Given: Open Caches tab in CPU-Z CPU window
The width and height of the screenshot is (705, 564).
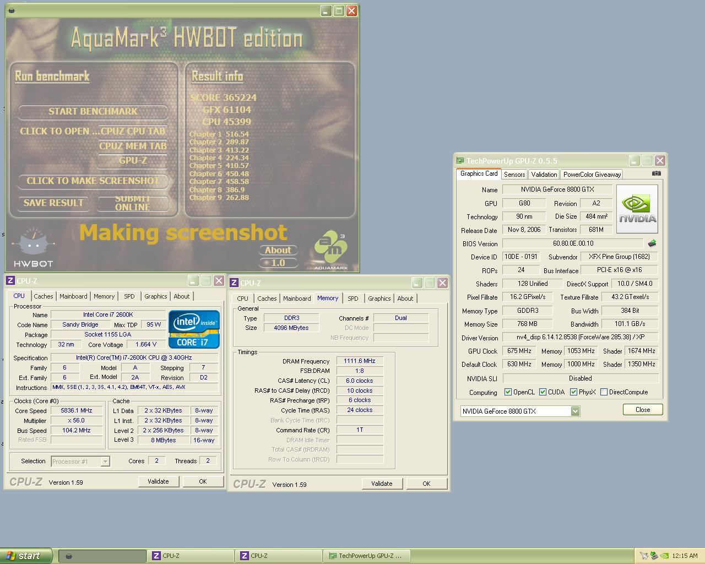Looking at the screenshot, I should [x=44, y=296].
